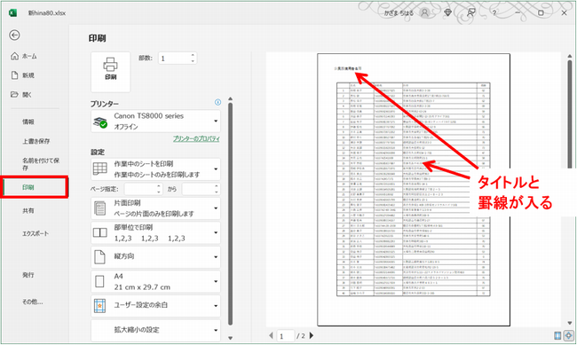Open エクスポート in the sidebar
This screenshot has height=345, width=577.
pyautogui.click(x=36, y=233)
